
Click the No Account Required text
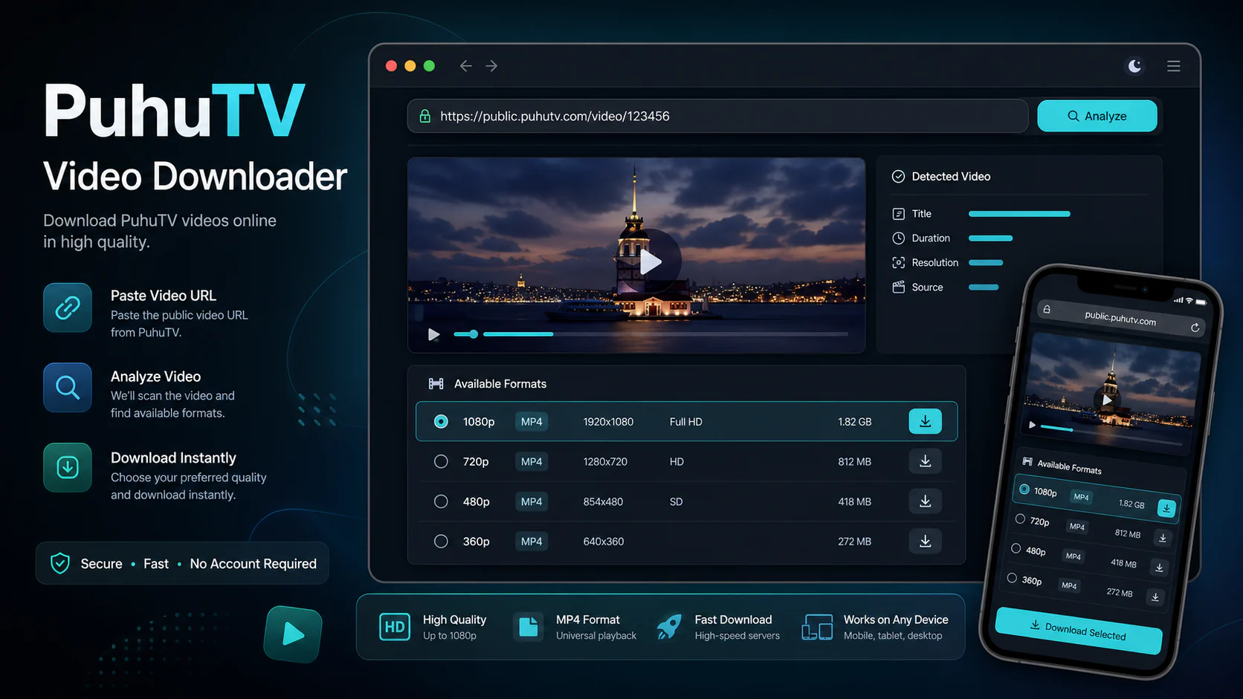pos(254,564)
